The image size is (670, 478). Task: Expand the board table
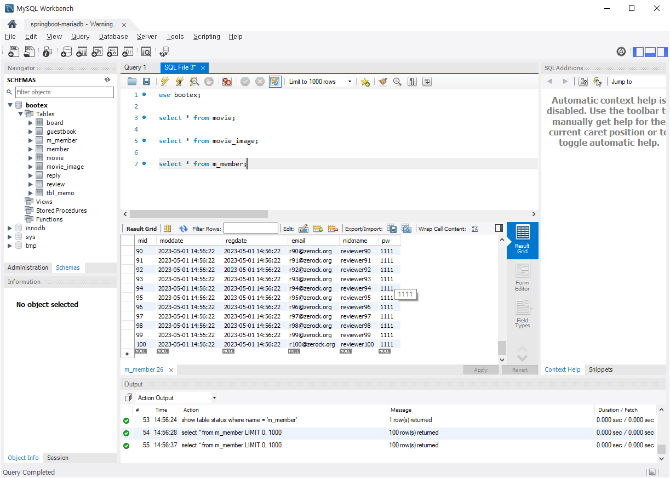pos(31,123)
